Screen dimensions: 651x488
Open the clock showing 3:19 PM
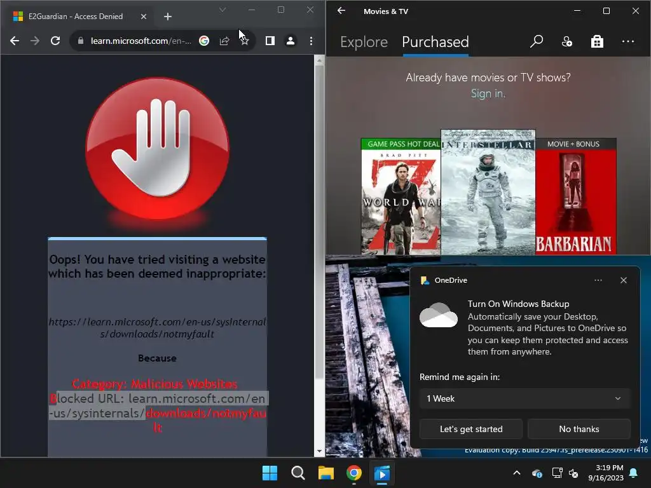coord(606,473)
